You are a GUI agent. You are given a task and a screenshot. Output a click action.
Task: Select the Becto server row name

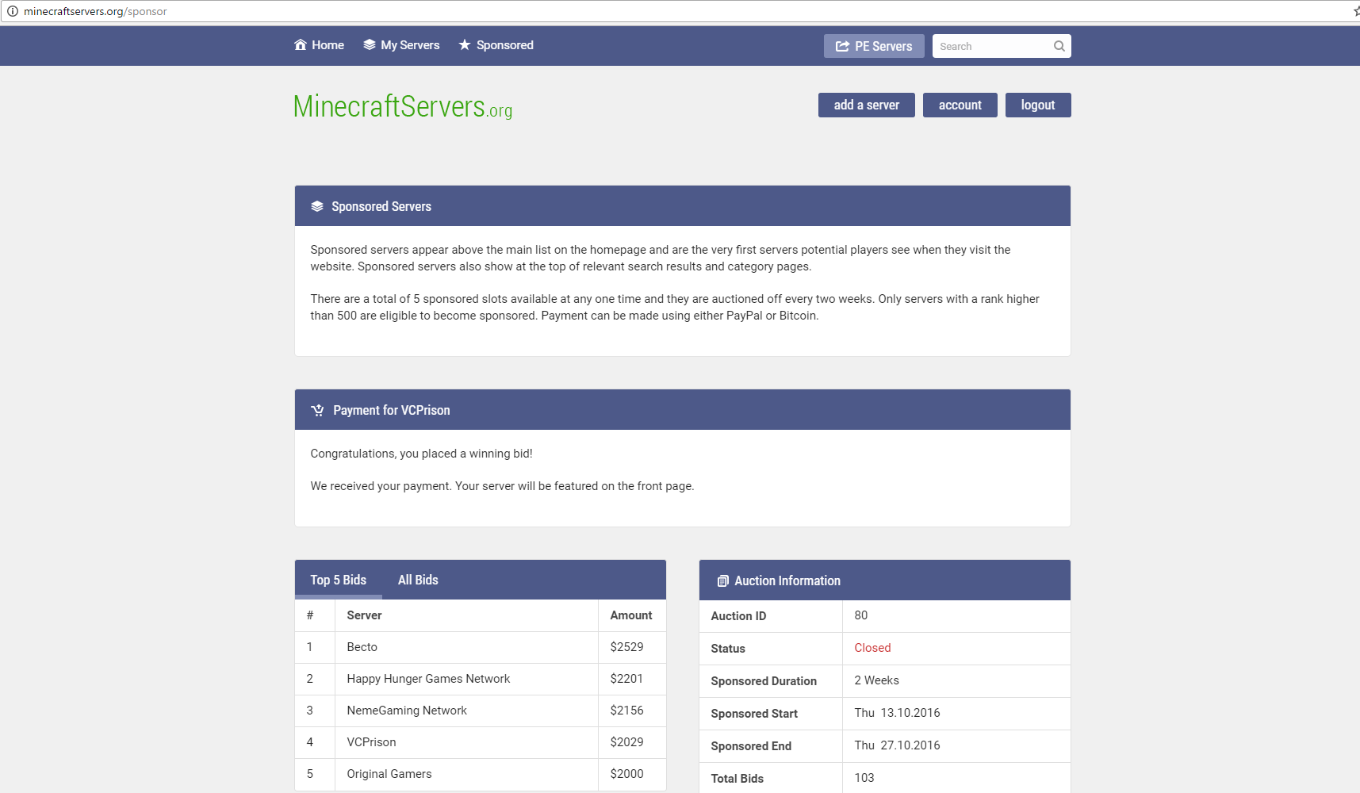pos(362,647)
